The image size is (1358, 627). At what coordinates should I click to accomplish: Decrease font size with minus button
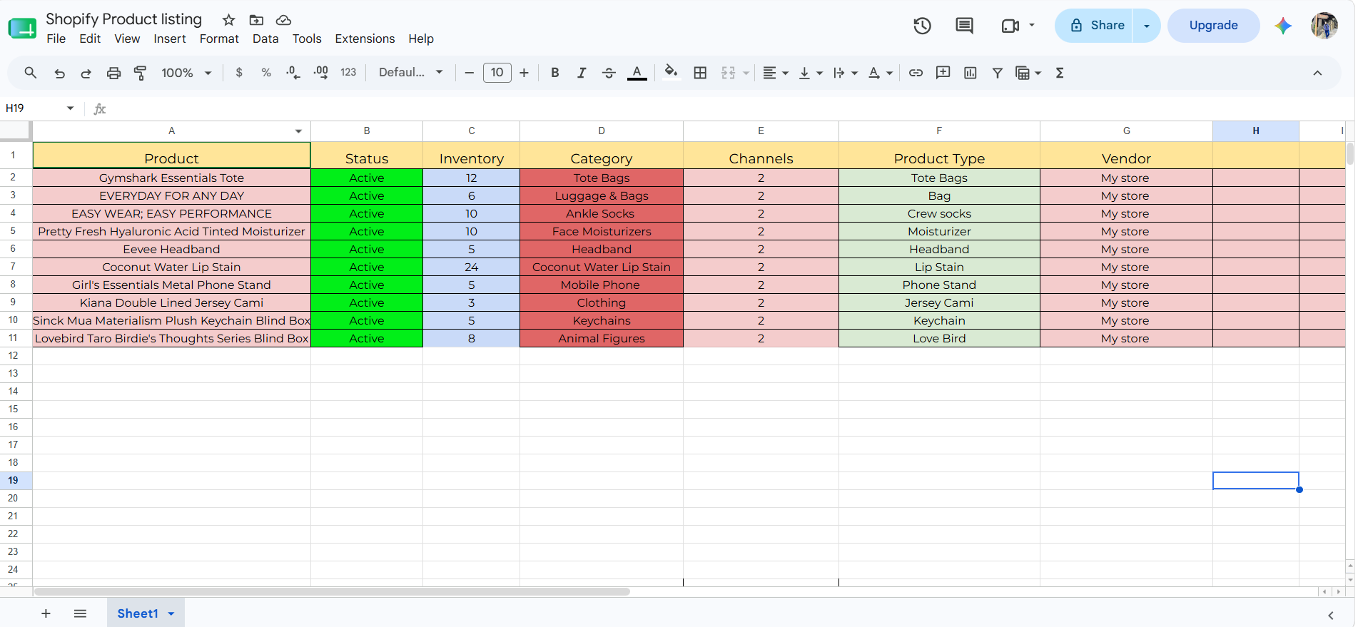[x=469, y=73]
